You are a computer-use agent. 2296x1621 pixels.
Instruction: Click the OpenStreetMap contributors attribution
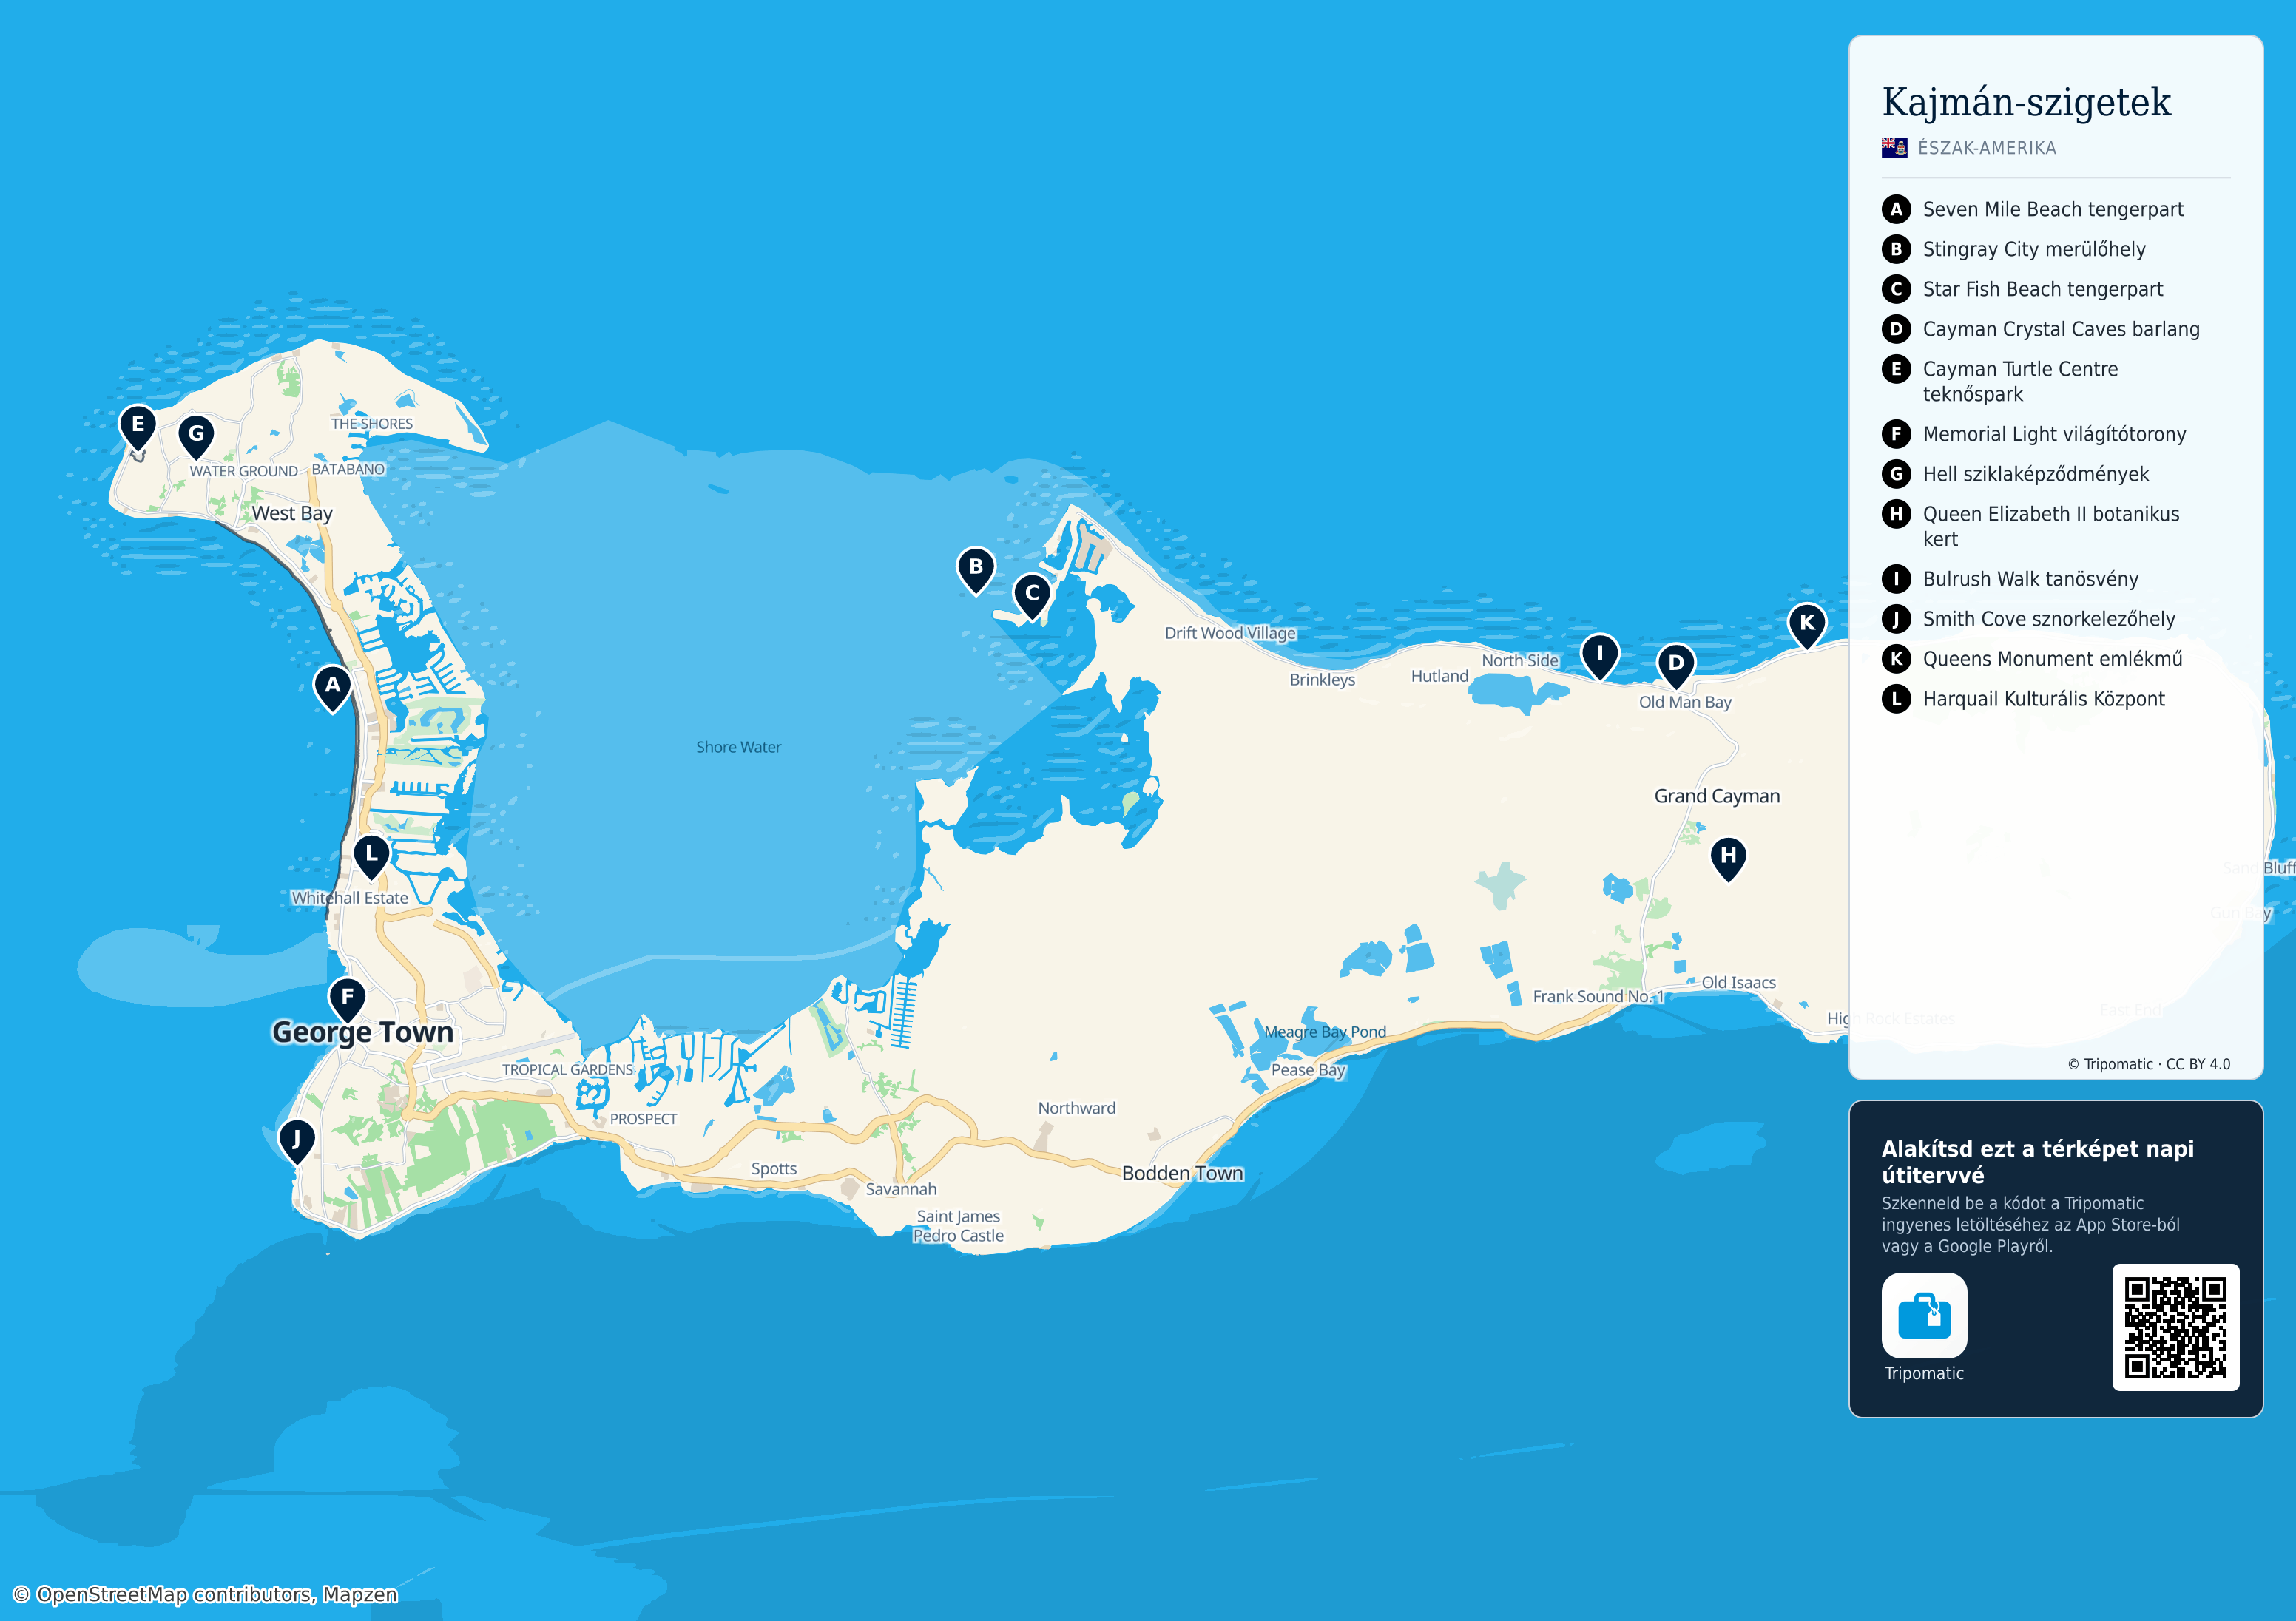[205, 1594]
